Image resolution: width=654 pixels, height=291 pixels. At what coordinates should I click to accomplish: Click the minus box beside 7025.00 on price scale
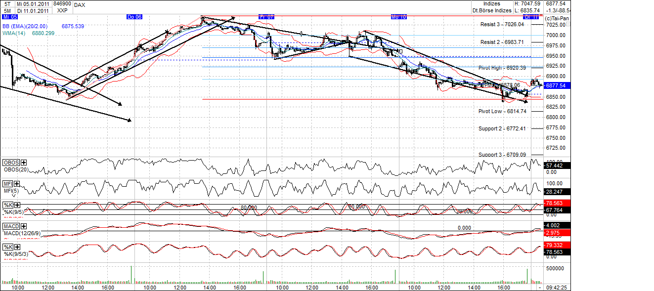[x=568, y=24]
